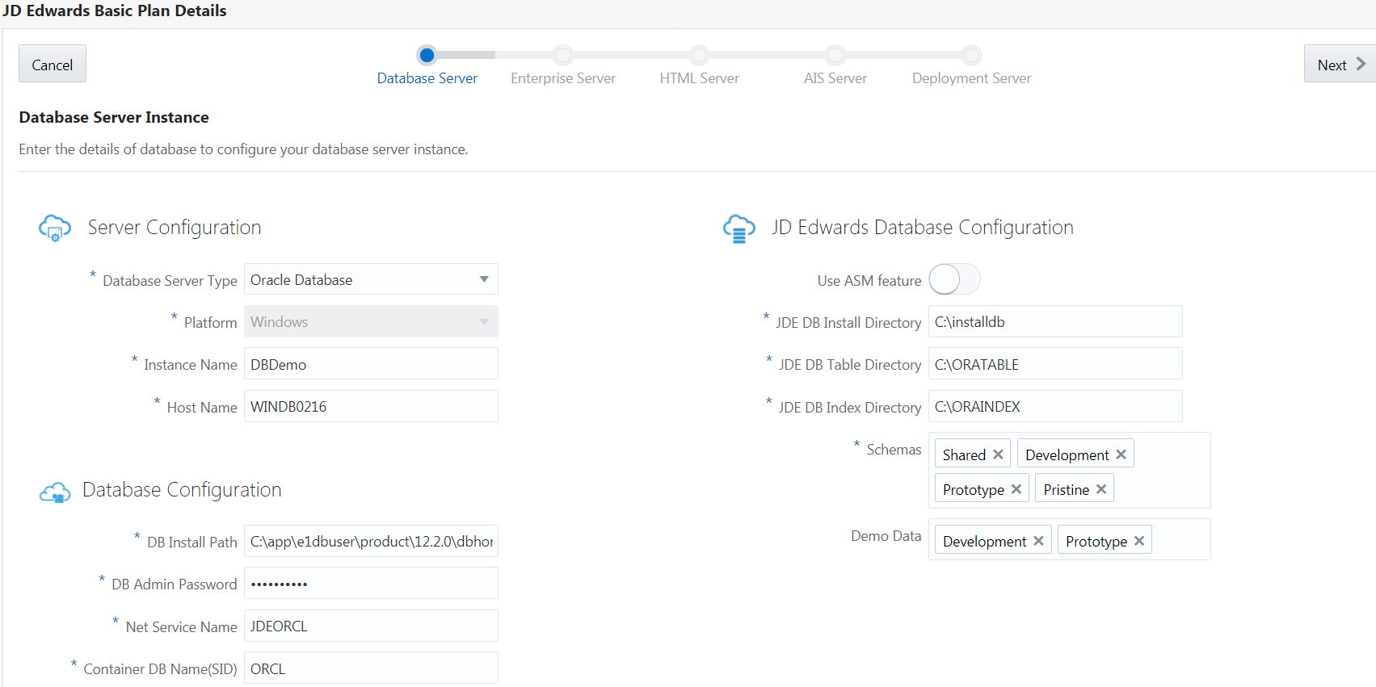Screen dimensions: 1376x687
Task: Remove Development from Demo Data
Action: point(1038,541)
